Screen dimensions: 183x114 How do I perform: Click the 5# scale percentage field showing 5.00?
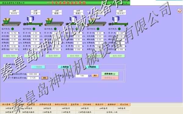click(x=99, y=33)
